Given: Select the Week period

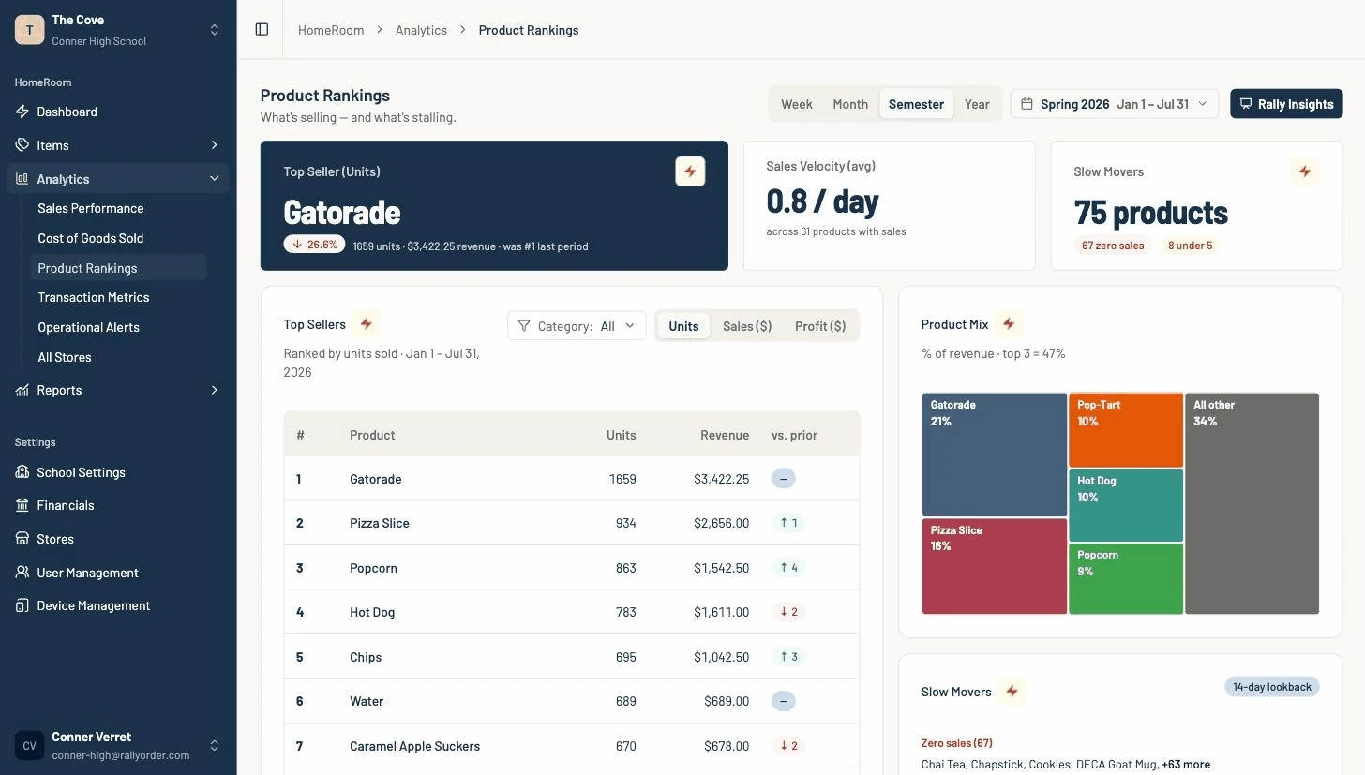Looking at the screenshot, I should [797, 104].
